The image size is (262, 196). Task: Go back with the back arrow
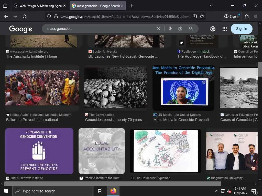click(6, 16)
